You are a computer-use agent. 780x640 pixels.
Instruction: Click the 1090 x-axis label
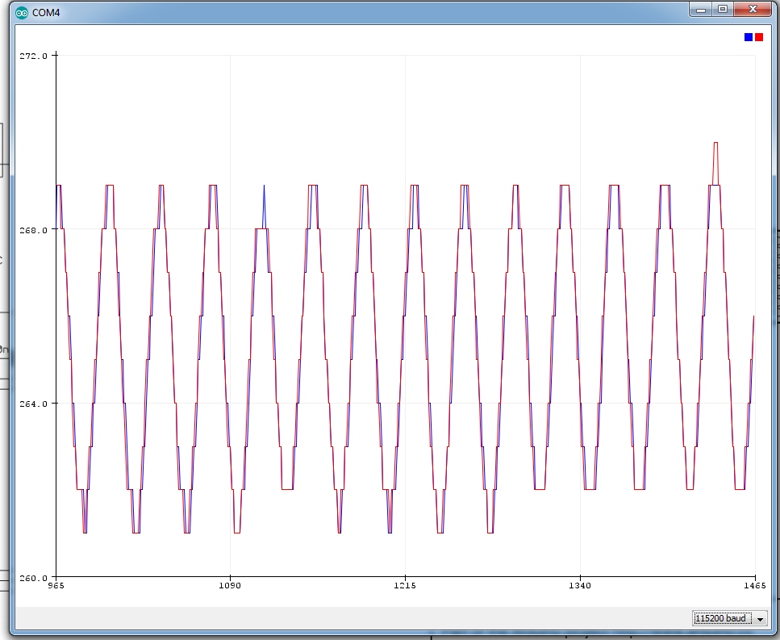click(230, 586)
